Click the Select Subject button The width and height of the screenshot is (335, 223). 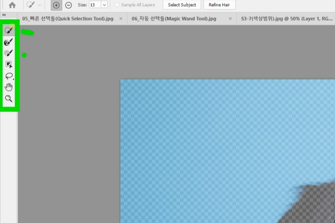(182, 5)
